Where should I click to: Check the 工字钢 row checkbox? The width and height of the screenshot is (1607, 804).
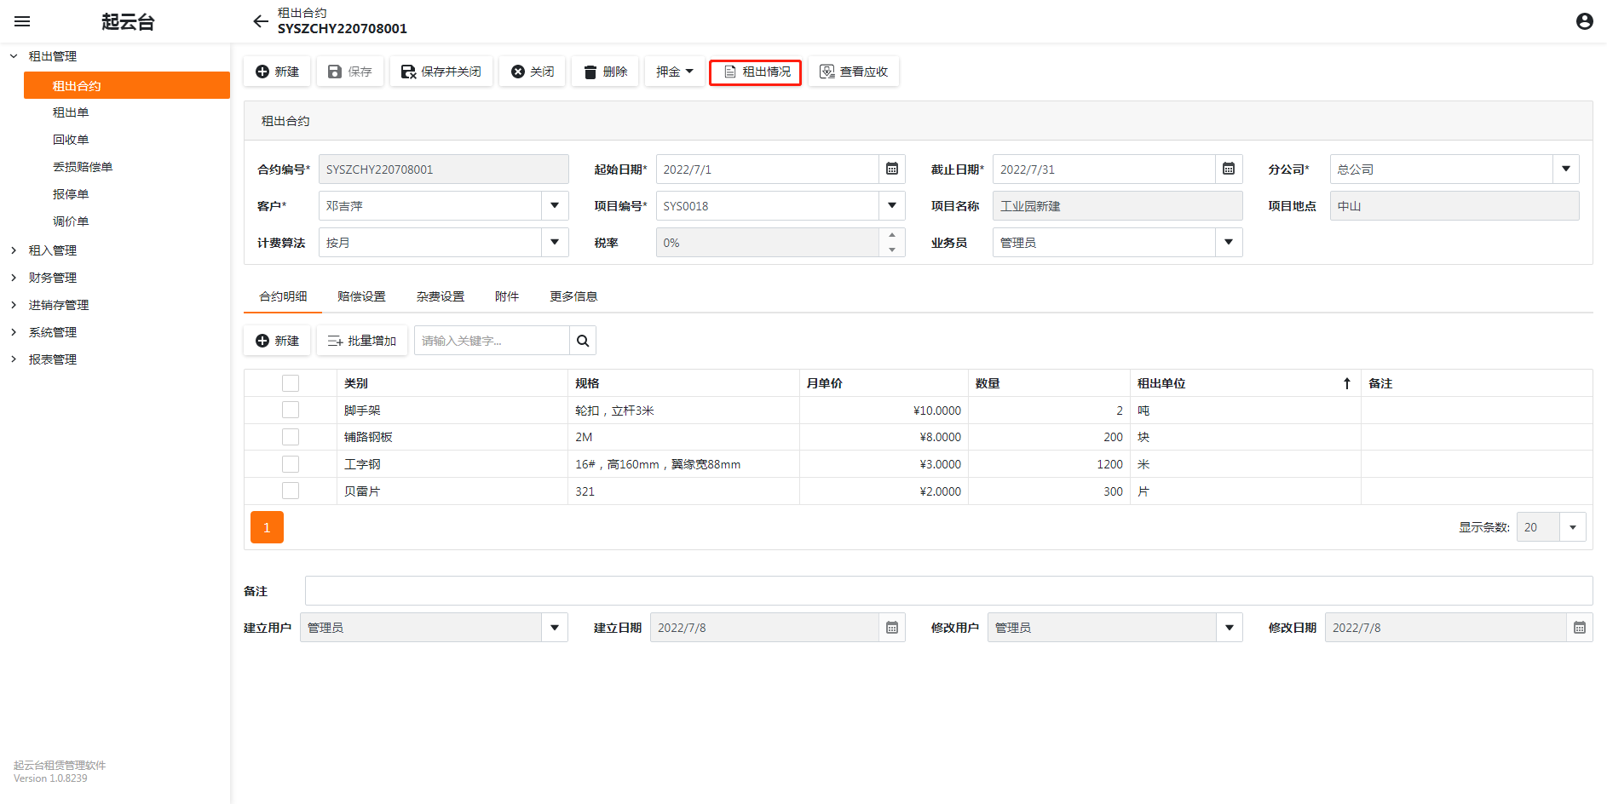pos(291,464)
